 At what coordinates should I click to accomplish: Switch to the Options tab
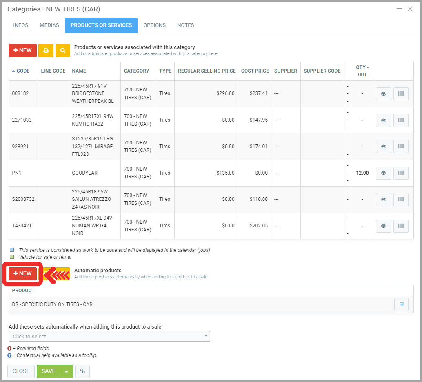[154, 25]
